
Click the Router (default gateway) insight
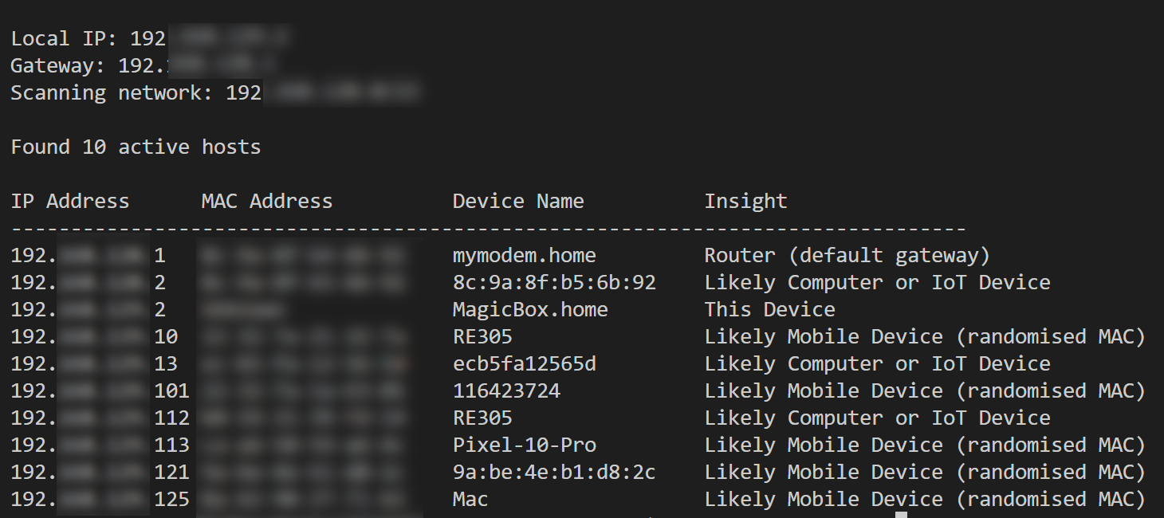click(847, 256)
